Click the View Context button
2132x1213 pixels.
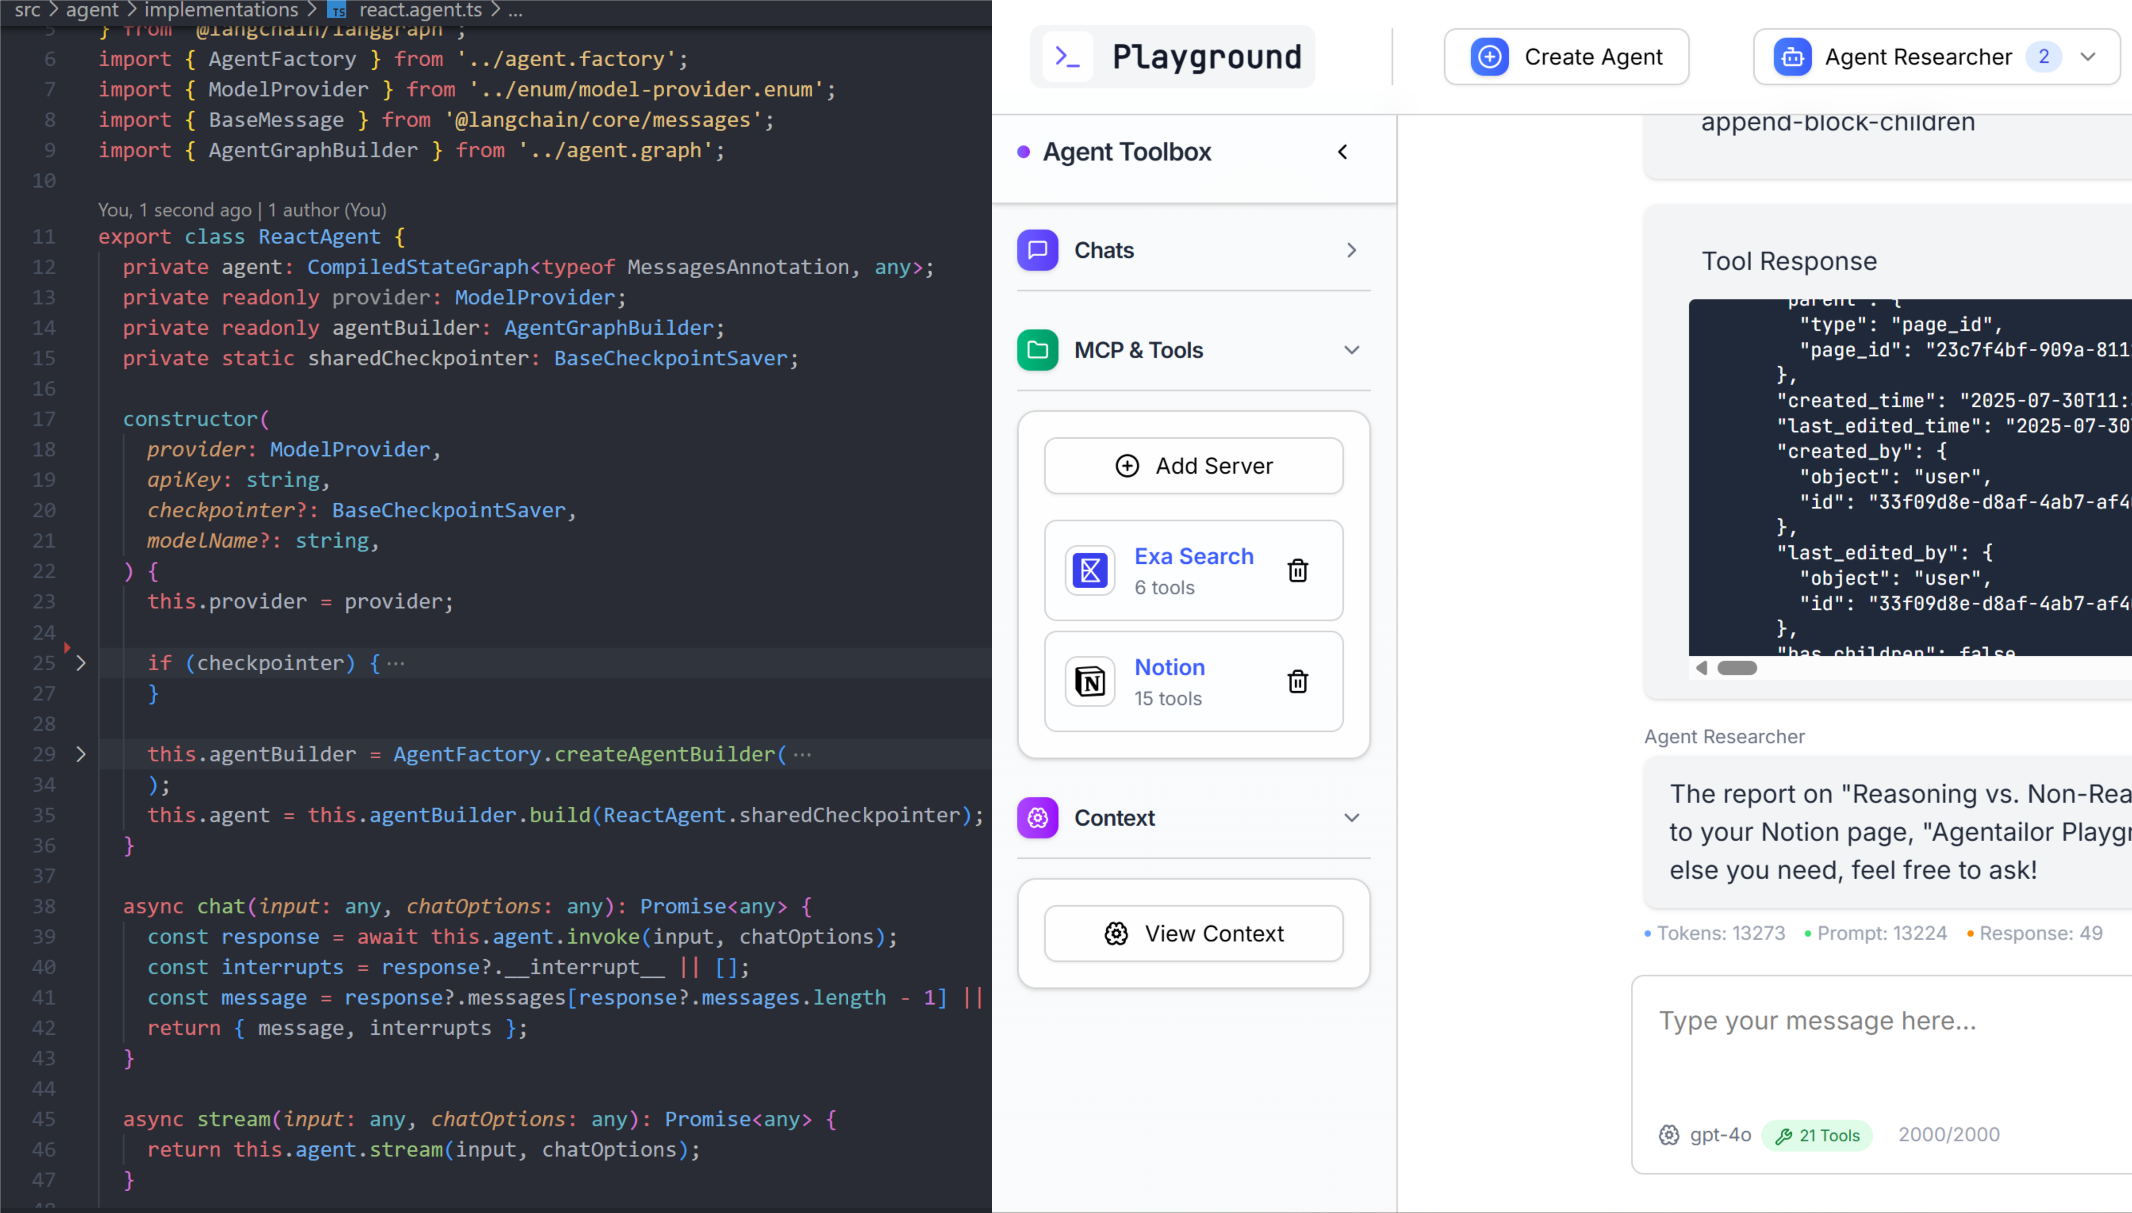coord(1194,933)
